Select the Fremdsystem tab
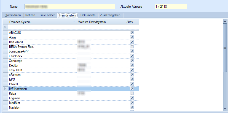This screenshot has height=113, width=228. [x=68, y=15]
